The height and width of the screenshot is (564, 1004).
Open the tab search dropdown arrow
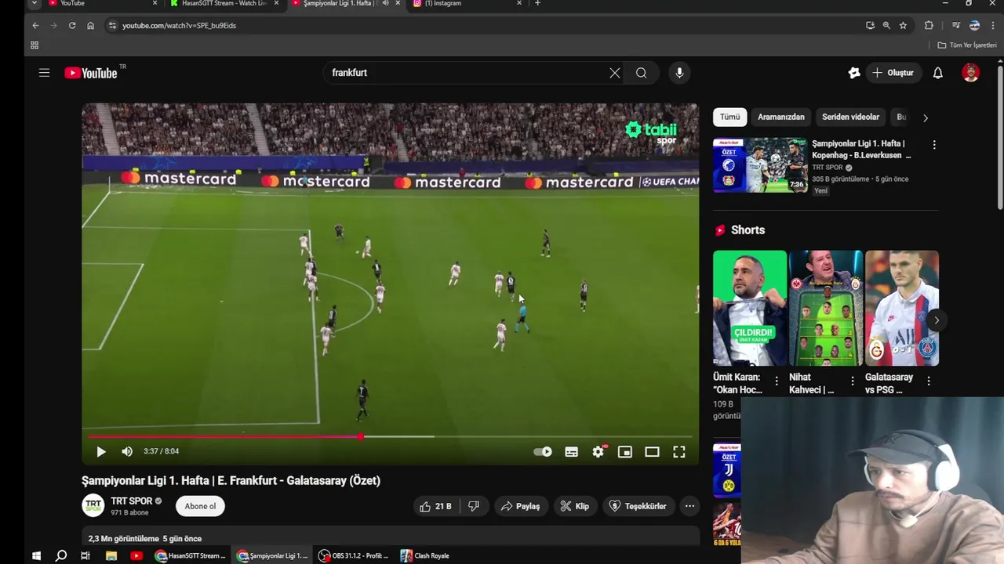[x=34, y=3]
